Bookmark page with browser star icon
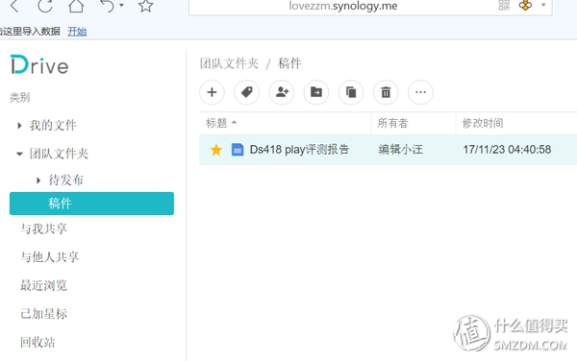The width and height of the screenshot is (577, 361). pos(146,6)
